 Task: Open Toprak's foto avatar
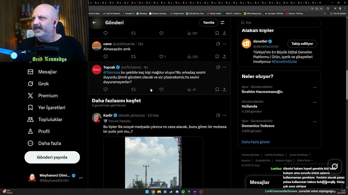97,70
